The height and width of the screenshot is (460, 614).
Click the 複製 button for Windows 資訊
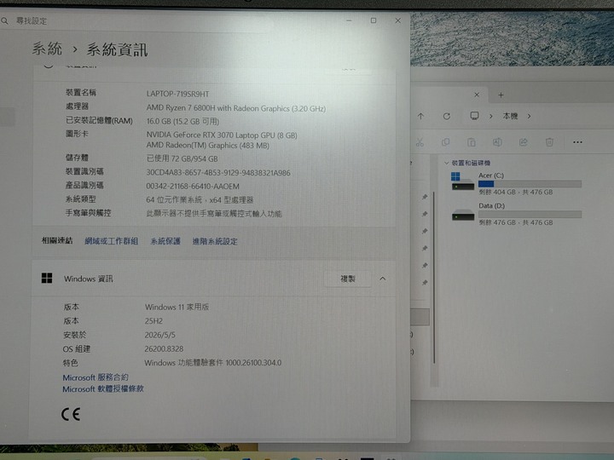[348, 279]
